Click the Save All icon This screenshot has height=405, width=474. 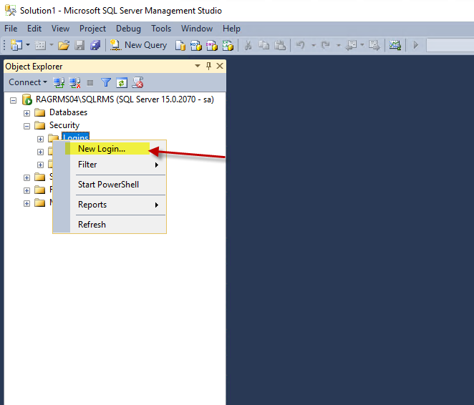point(95,45)
